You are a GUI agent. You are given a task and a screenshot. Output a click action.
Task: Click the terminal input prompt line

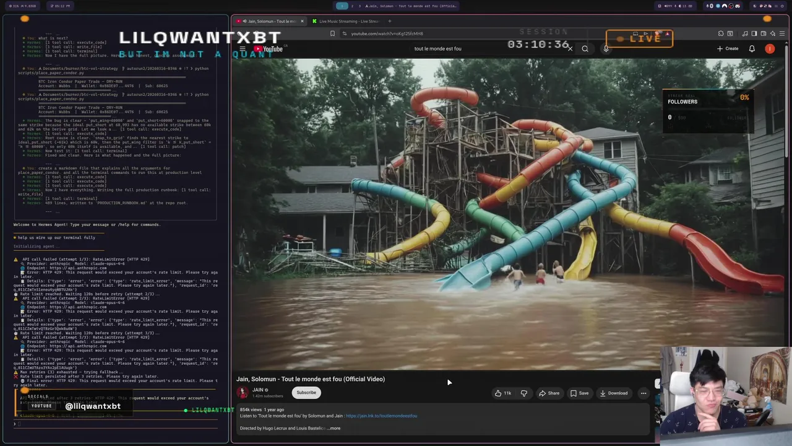pos(115,424)
